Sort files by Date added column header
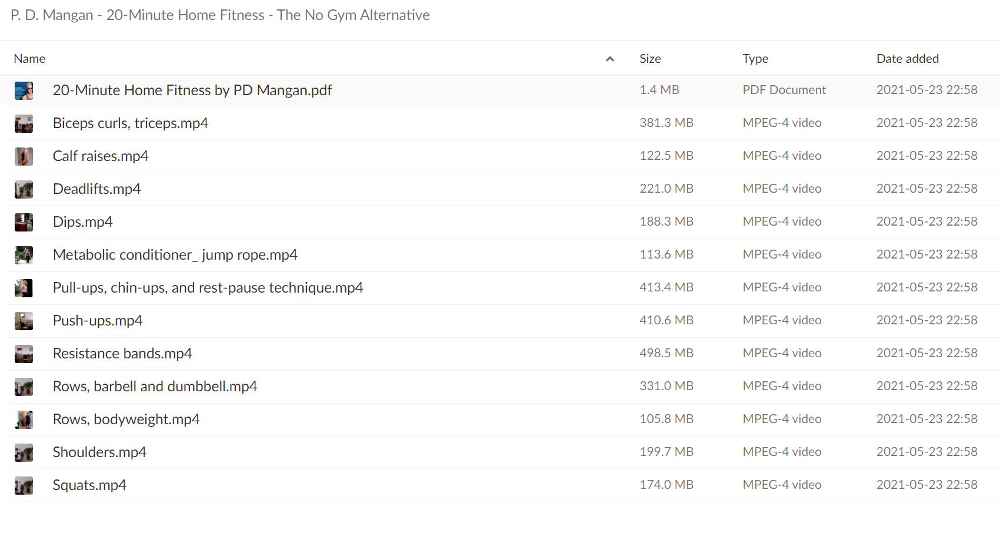 pyautogui.click(x=908, y=59)
